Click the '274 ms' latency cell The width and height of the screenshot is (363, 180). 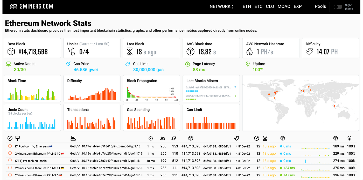[x=339, y=161]
